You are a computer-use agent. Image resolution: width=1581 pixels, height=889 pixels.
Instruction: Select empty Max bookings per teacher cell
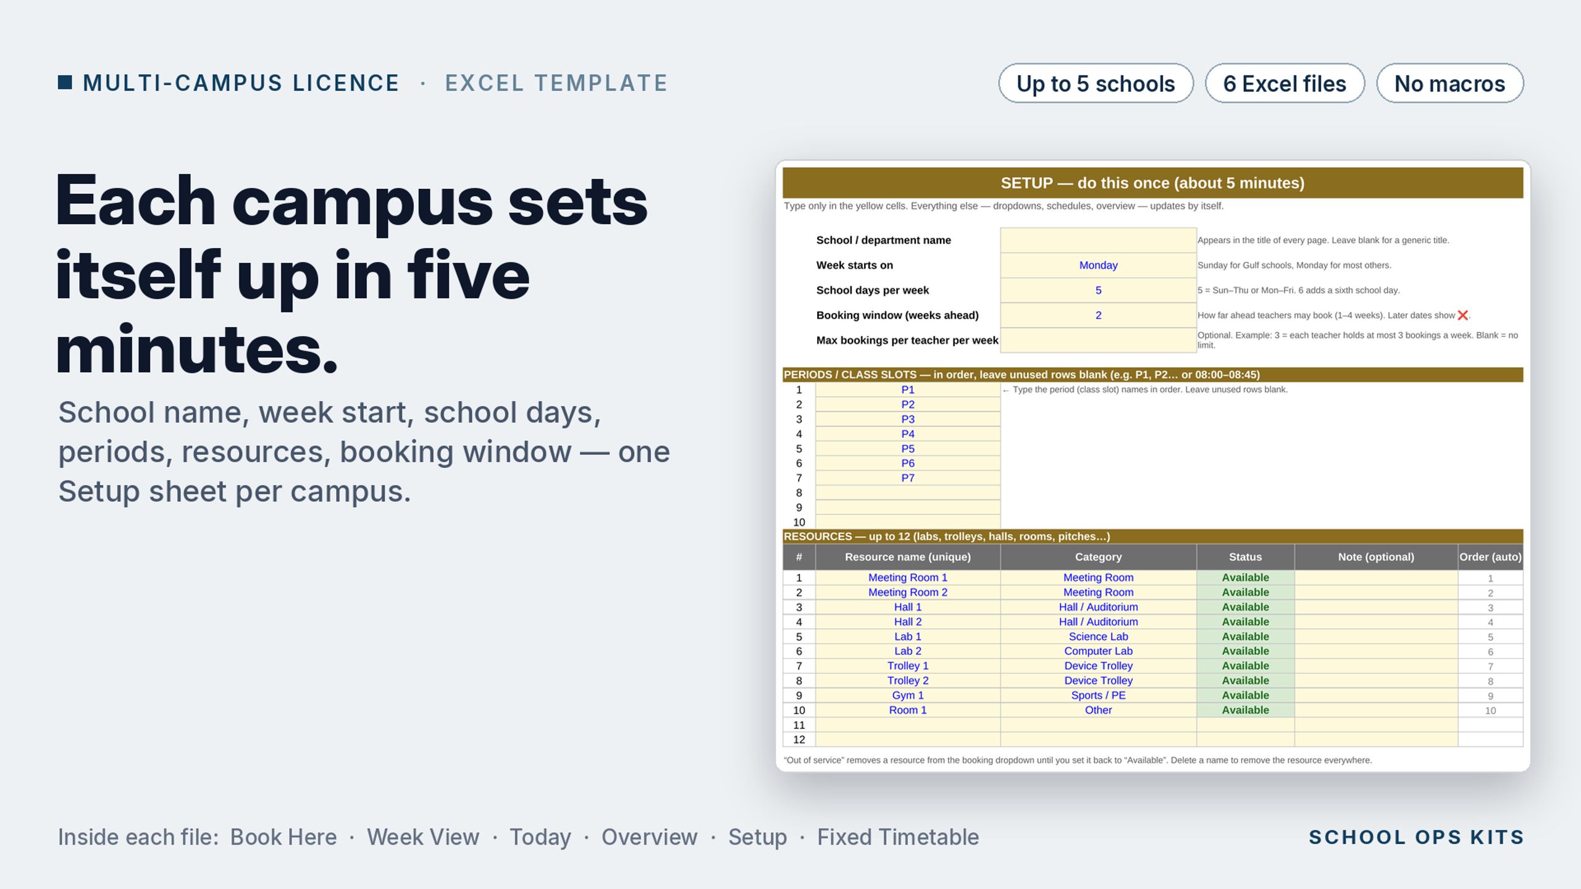point(1098,340)
